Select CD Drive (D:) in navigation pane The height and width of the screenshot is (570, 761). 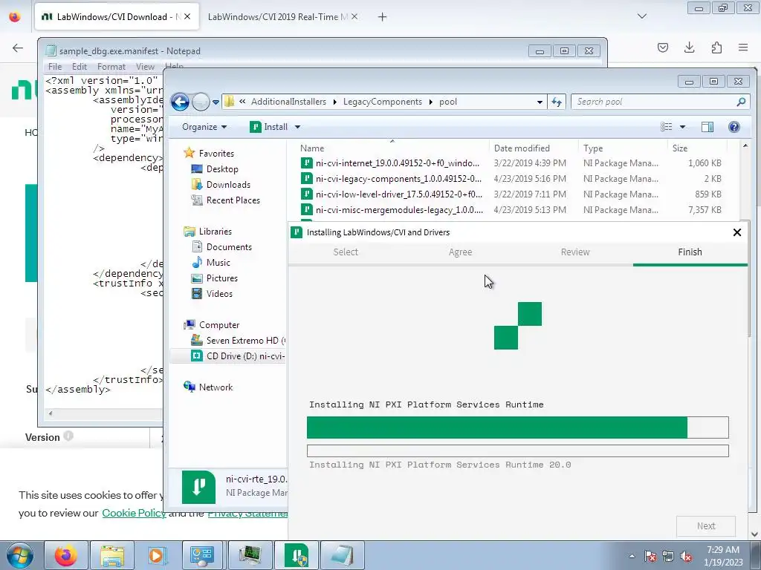pyautogui.click(x=237, y=356)
